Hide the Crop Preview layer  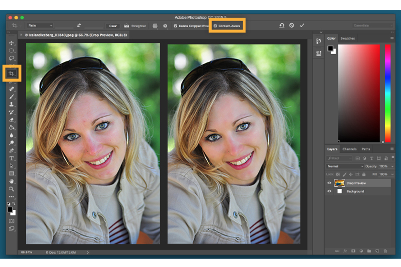point(329,183)
